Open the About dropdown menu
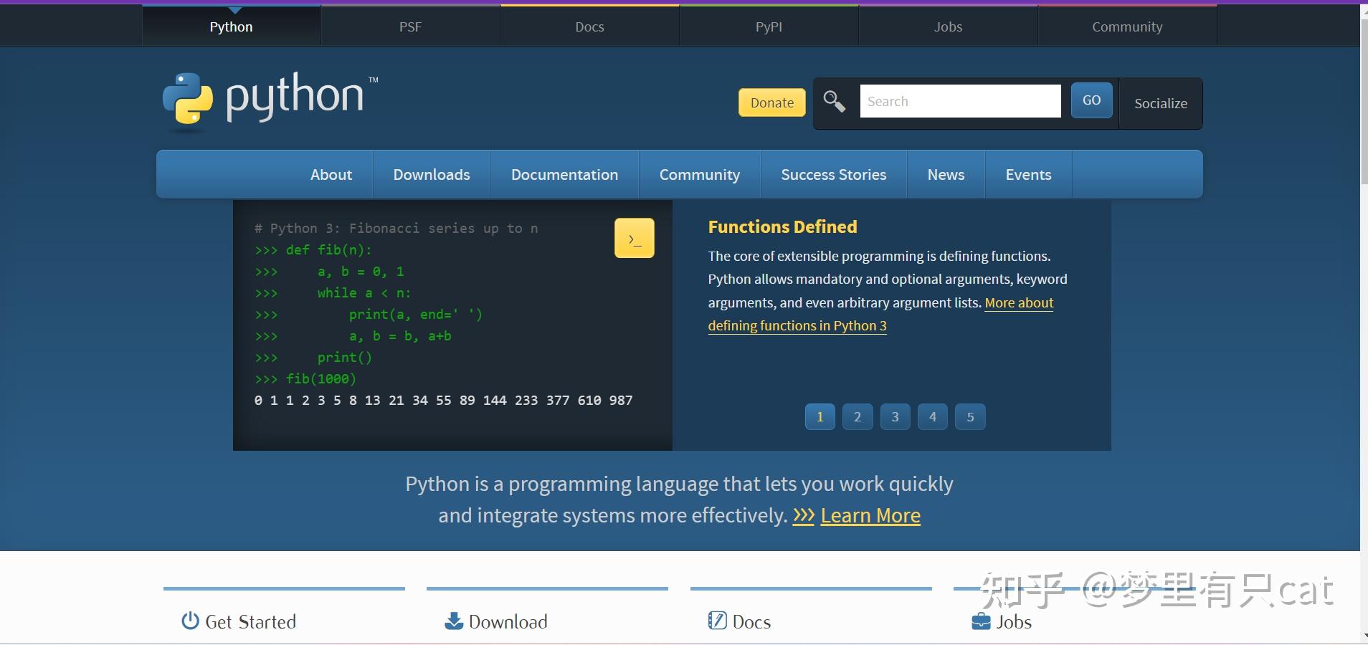Screen dimensions: 1368x645 pyautogui.click(x=330, y=174)
